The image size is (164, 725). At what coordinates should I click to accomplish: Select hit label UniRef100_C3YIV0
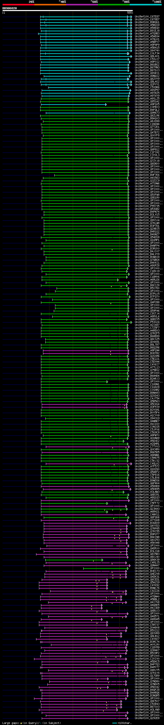(147, 659)
